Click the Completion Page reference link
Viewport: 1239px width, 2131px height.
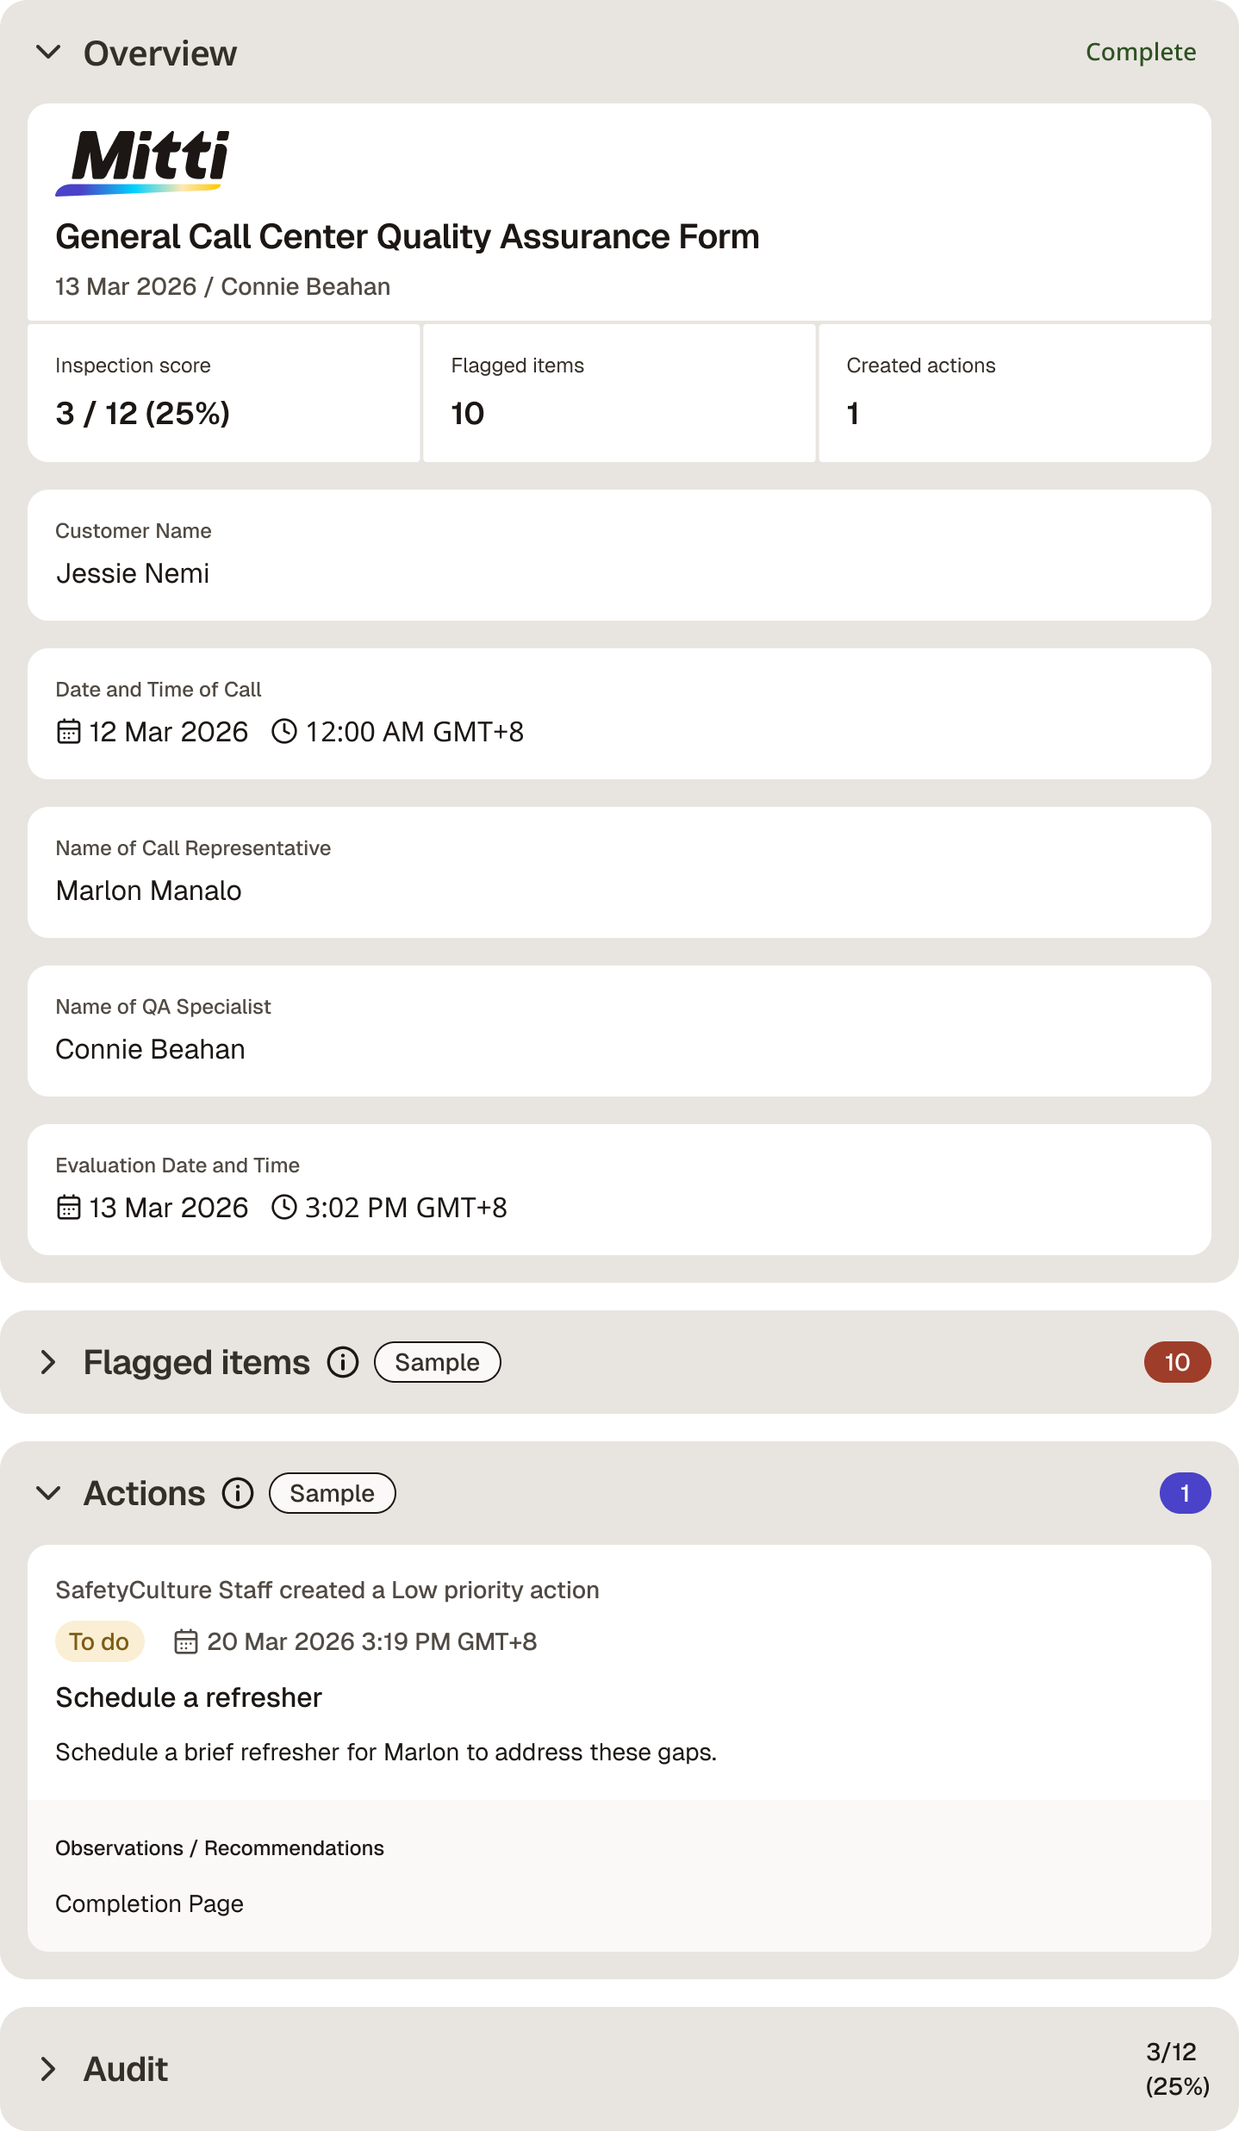tap(149, 1903)
